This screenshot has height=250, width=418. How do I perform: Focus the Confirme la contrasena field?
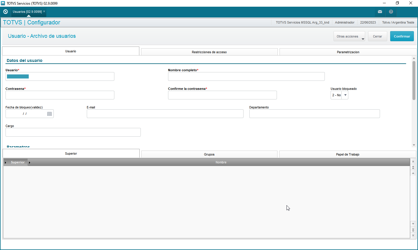(222, 95)
